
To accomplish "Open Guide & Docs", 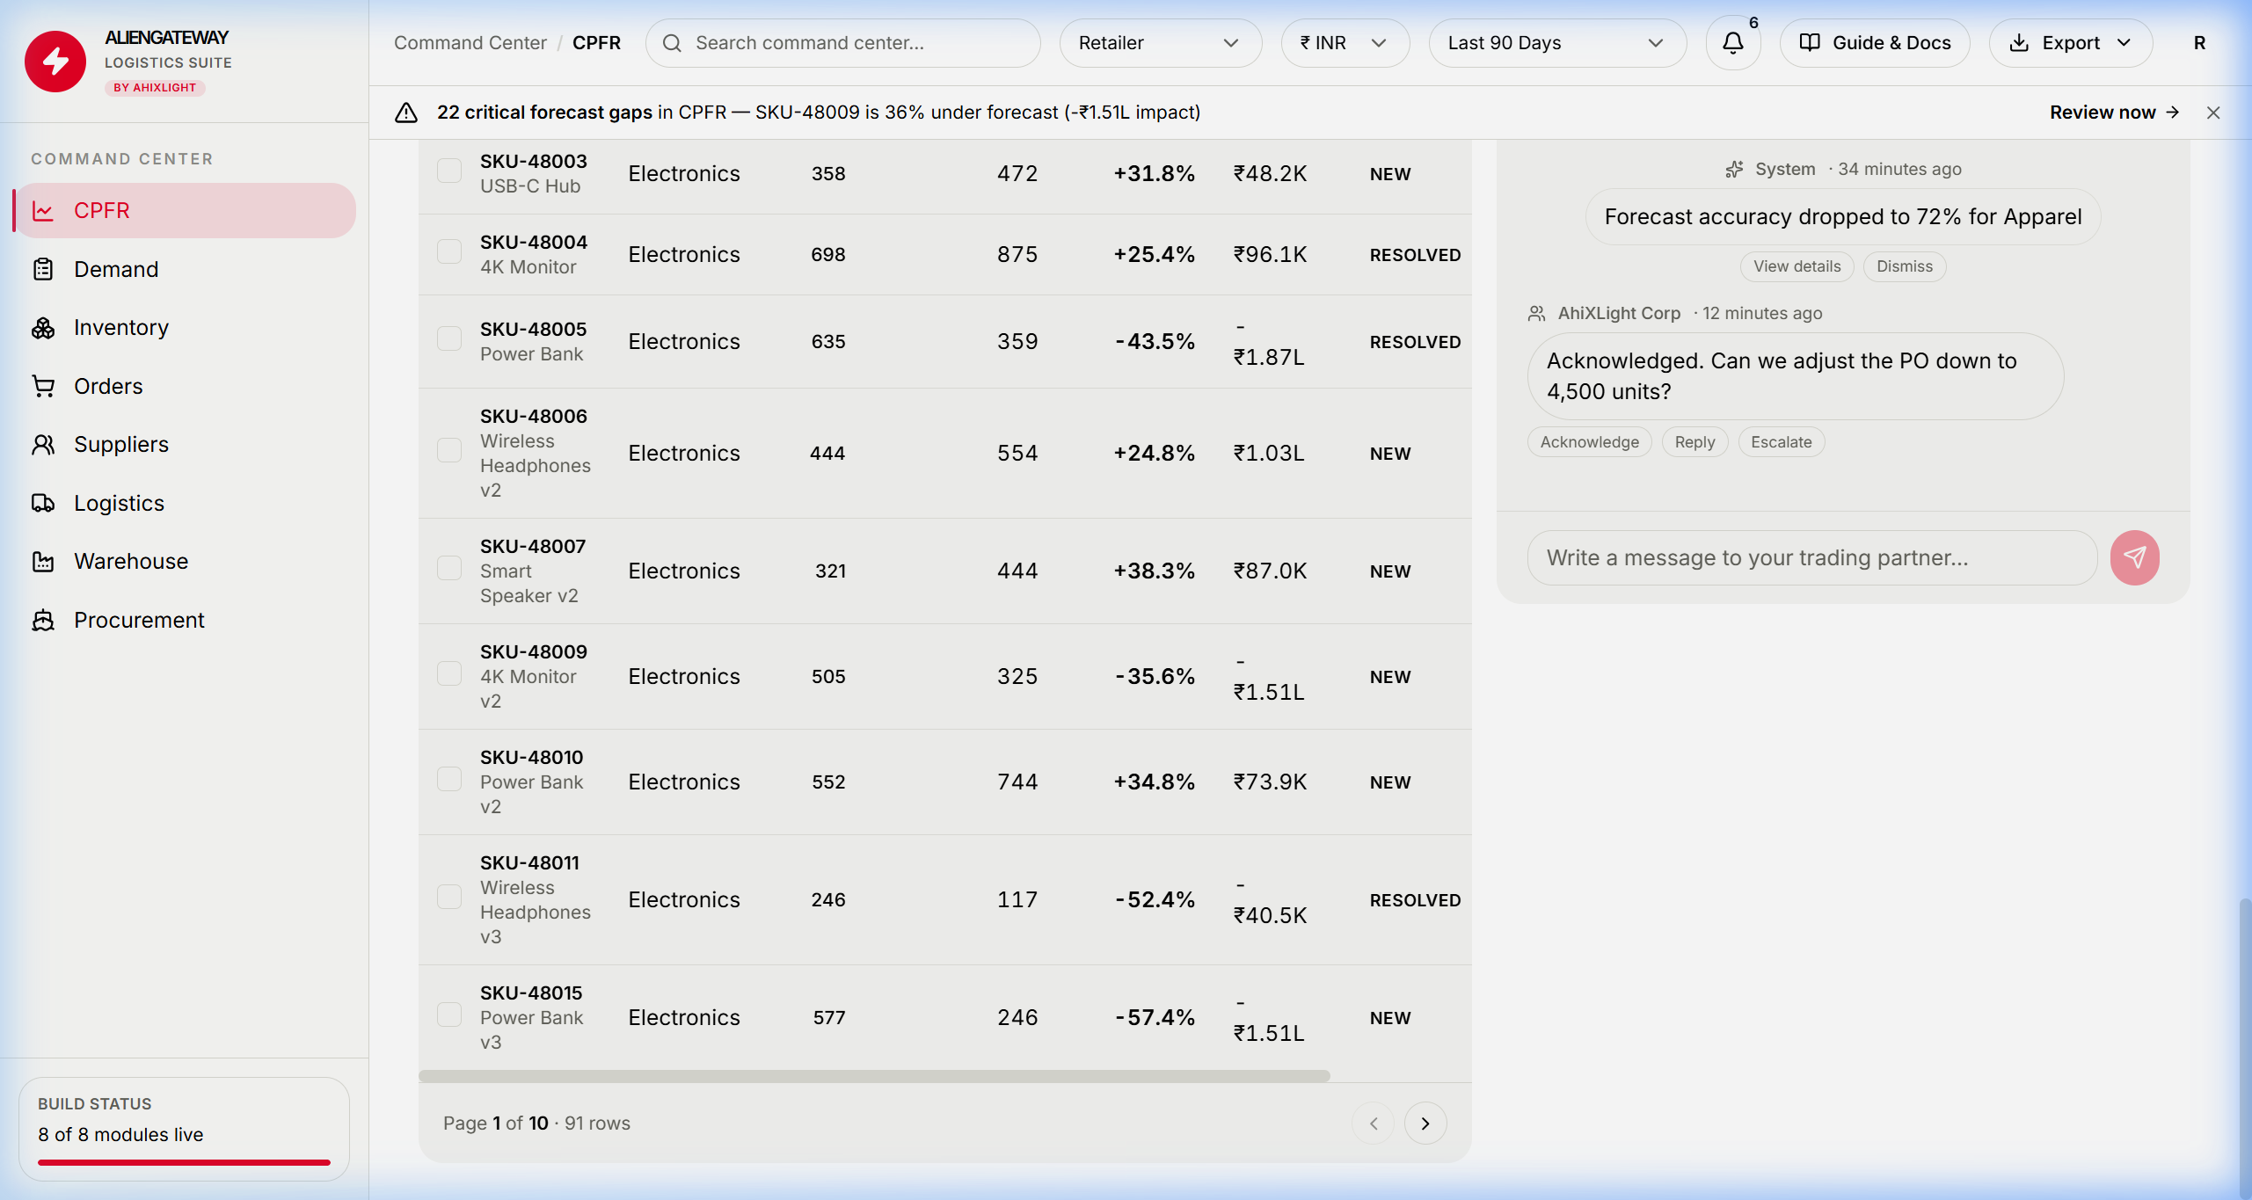I will click(1874, 43).
